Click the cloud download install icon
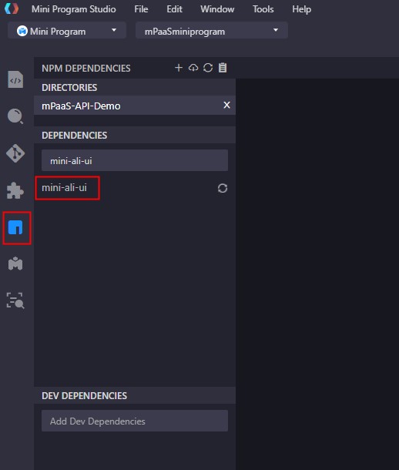The height and width of the screenshot is (470, 399). 193,68
